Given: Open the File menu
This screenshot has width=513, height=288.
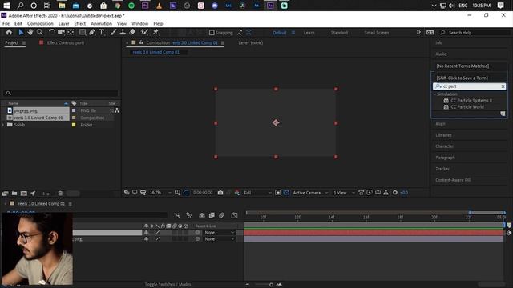Looking at the screenshot, I should click(6, 23).
